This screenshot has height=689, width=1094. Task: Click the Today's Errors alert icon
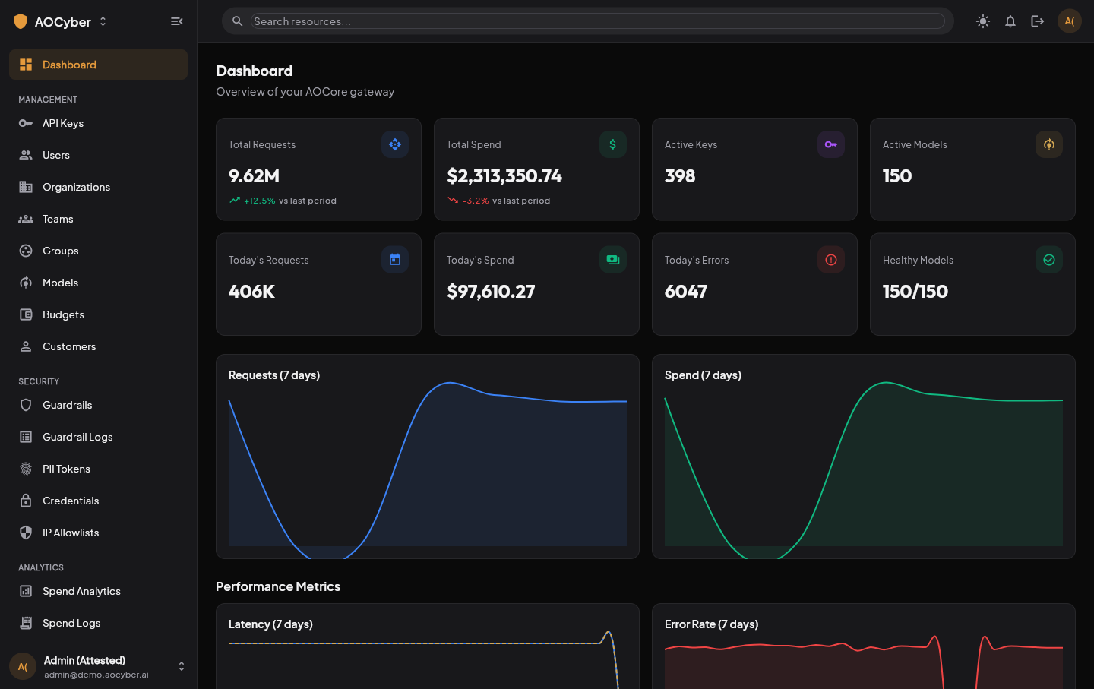831,260
